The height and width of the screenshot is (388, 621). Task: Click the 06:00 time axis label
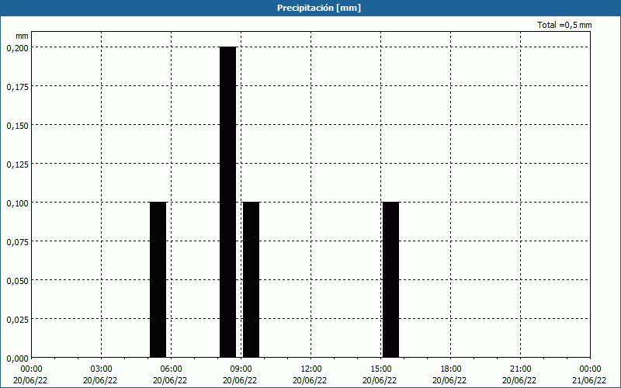point(171,369)
